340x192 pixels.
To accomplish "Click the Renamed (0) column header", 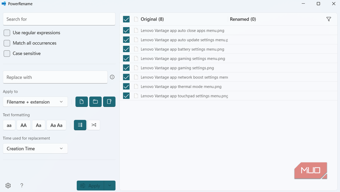I will [243, 19].
